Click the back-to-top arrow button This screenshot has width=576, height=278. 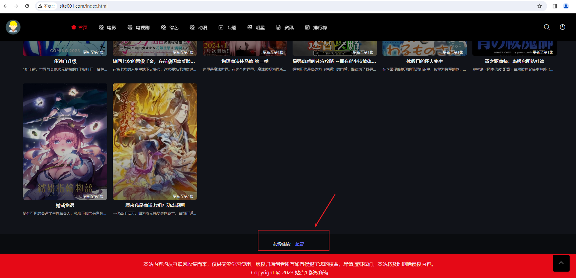click(x=561, y=263)
